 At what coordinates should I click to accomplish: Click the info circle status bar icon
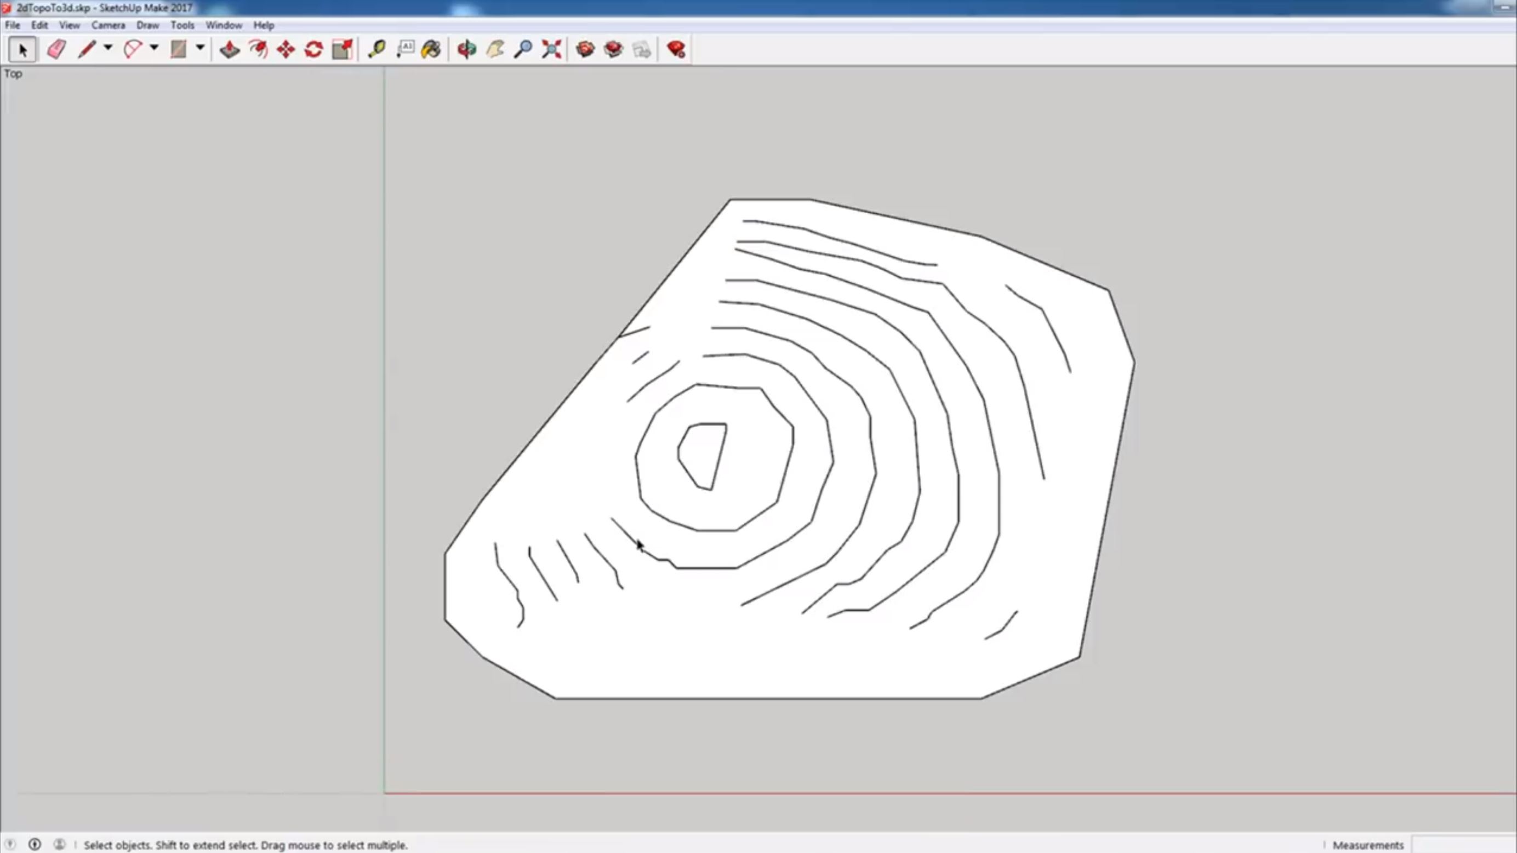35,844
